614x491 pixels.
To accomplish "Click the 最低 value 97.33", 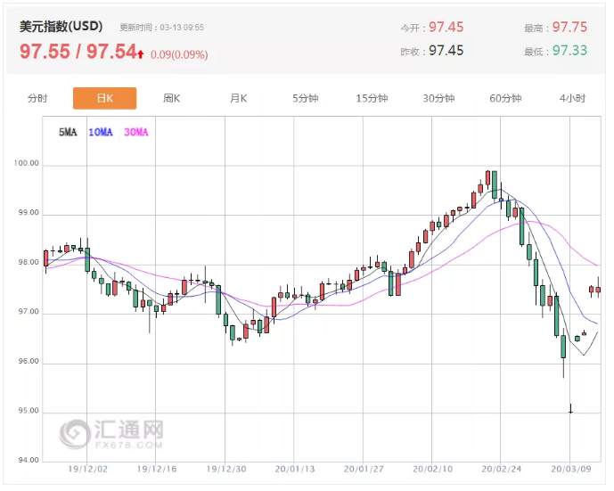I will point(569,51).
